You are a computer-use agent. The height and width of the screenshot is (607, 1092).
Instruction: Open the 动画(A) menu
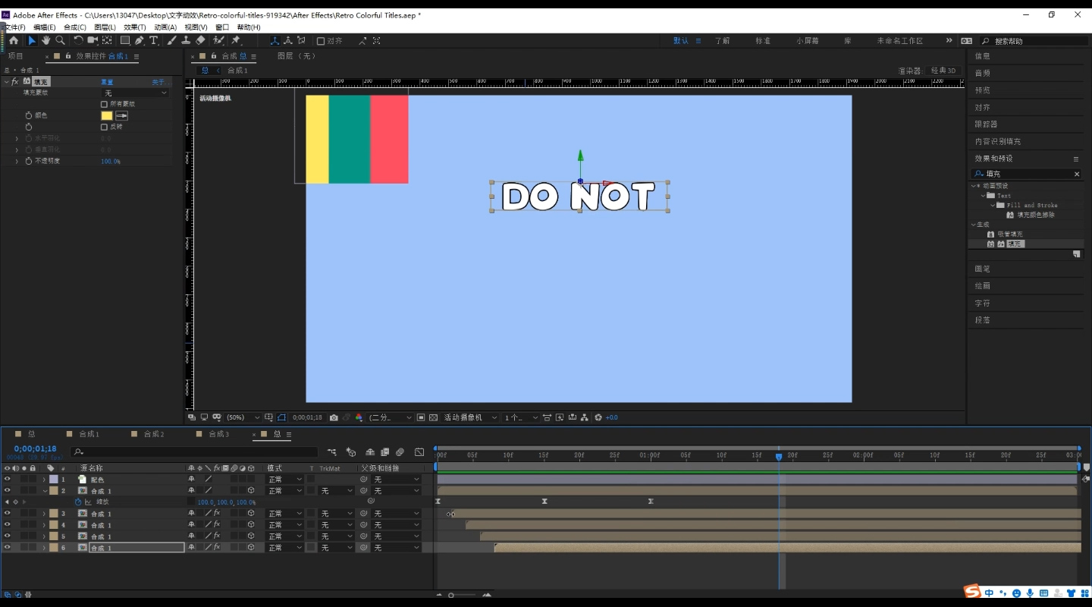165,27
